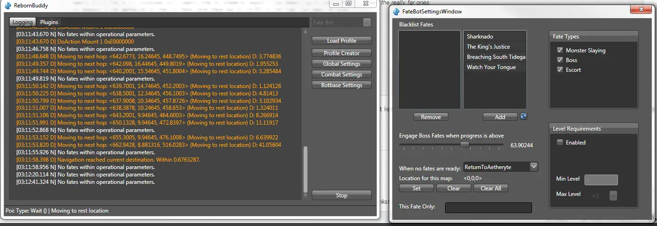Toggle the Boss fate type checkbox
Viewport: 657px width, 226px height.
(559, 60)
